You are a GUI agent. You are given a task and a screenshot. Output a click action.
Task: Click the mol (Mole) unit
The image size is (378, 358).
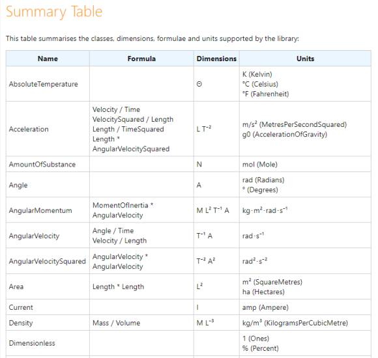point(260,164)
